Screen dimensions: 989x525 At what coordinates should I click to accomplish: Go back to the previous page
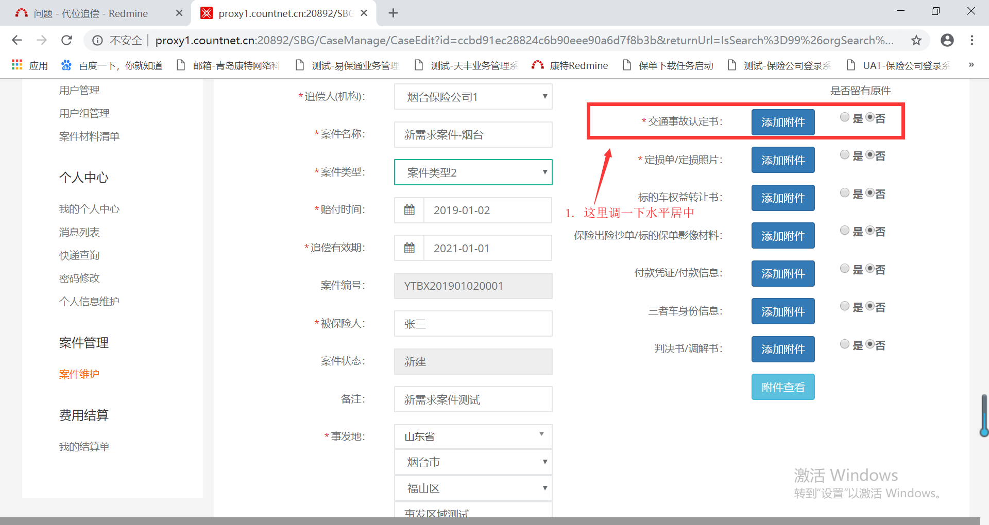[17, 40]
